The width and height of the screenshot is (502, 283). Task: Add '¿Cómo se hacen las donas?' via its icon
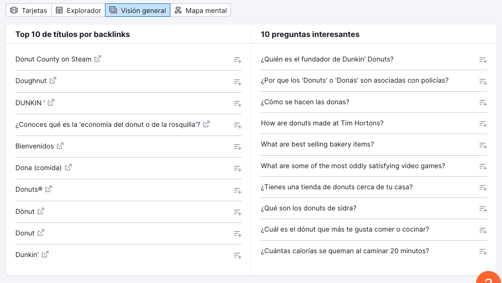point(482,103)
